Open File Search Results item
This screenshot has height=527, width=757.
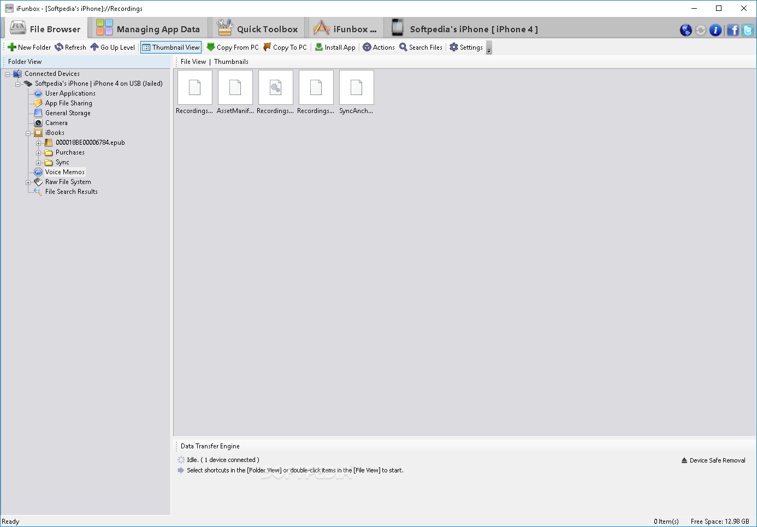pyautogui.click(x=71, y=192)
